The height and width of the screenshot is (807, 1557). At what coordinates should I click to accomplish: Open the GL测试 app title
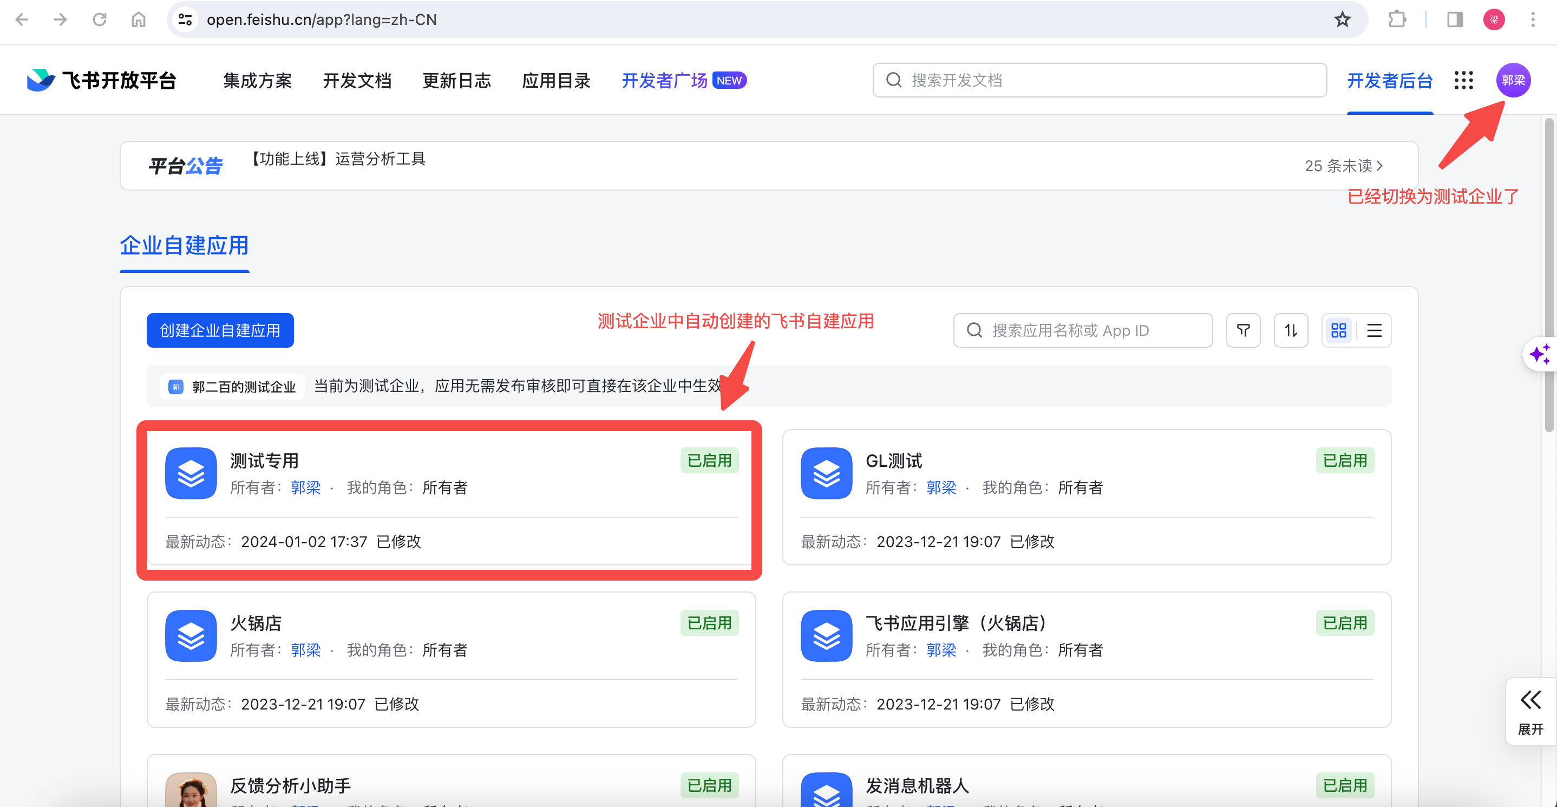pos(893,460)
